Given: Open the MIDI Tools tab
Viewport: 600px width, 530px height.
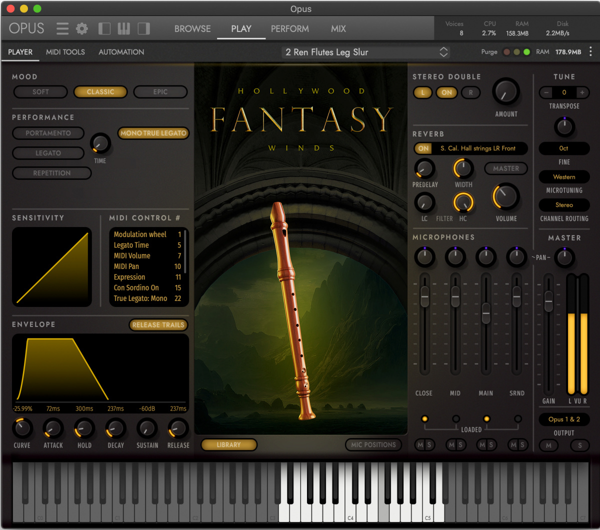Looking at the screenshot, I should (x=65, y=52).
